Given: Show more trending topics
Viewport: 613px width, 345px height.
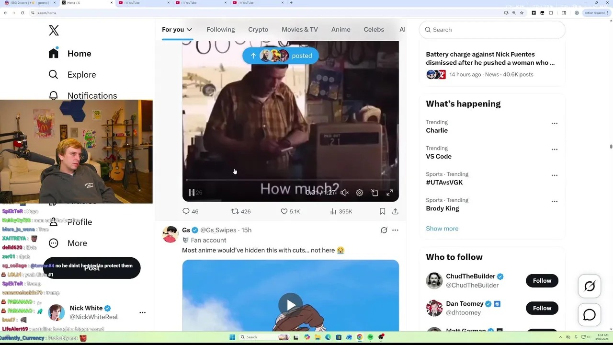Looking at the screenshot, I should (x=442, y=229).
